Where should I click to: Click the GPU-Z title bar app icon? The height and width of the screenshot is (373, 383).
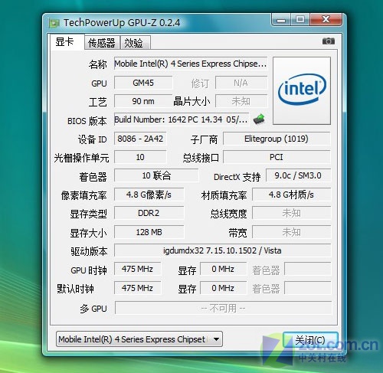[x=54, y=23]
